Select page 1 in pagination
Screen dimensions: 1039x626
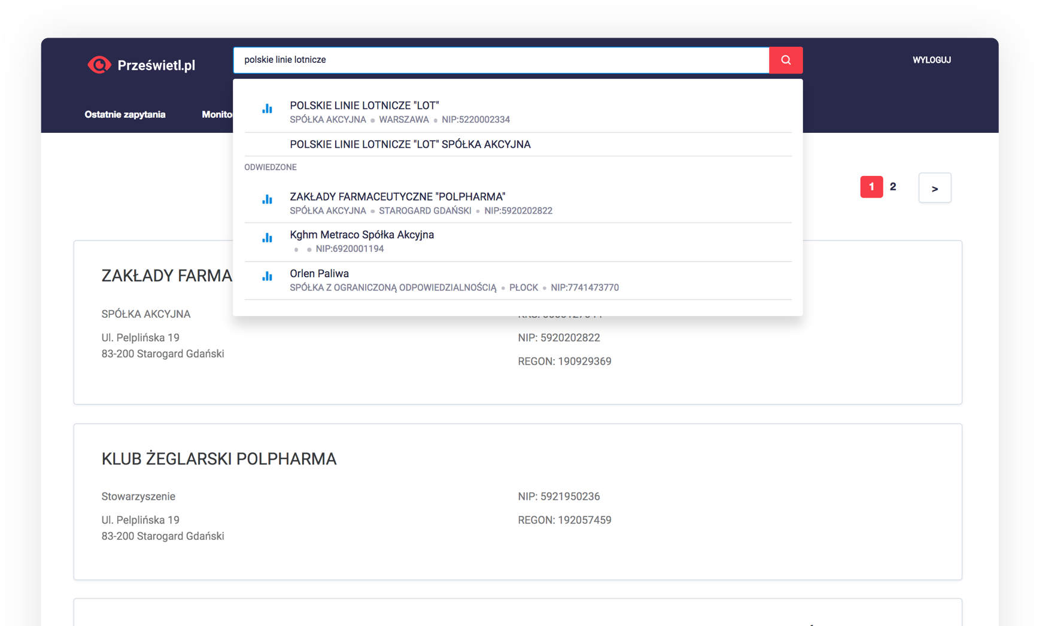[871, 187]
